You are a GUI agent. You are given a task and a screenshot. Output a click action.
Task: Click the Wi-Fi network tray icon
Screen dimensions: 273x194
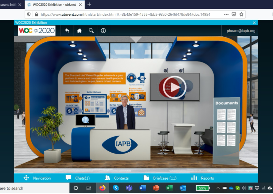(263, 188)
